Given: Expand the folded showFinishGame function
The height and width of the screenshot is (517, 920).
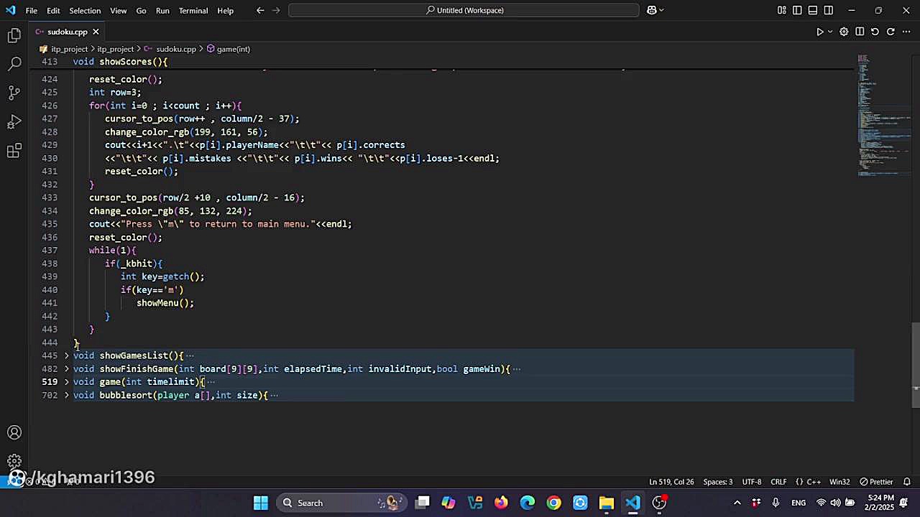Looking at the screenshot, I should 66,369.
